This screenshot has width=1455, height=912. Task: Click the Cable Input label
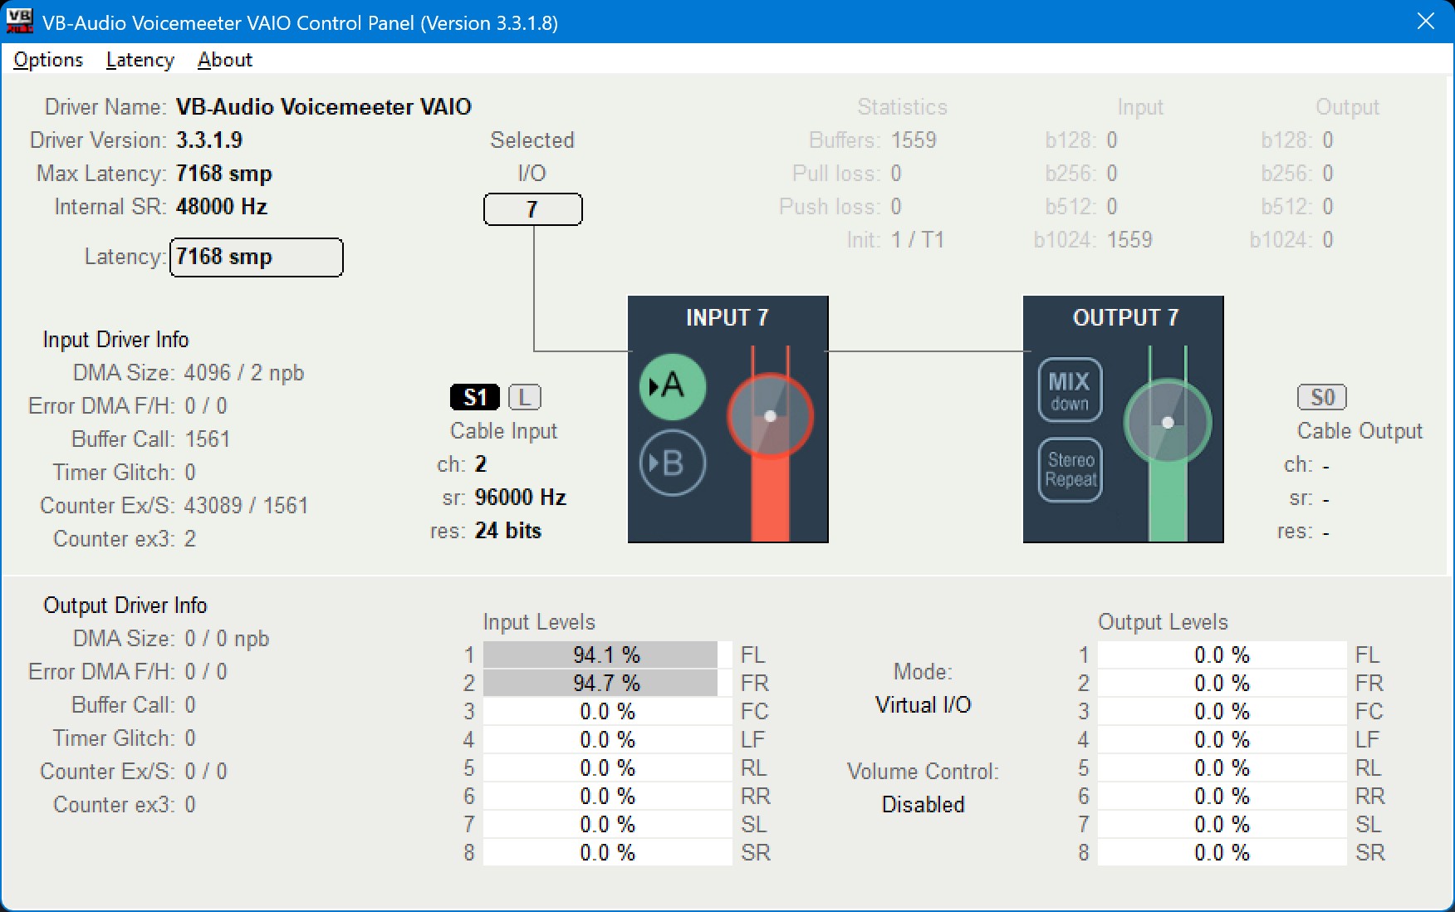[503, 430]
